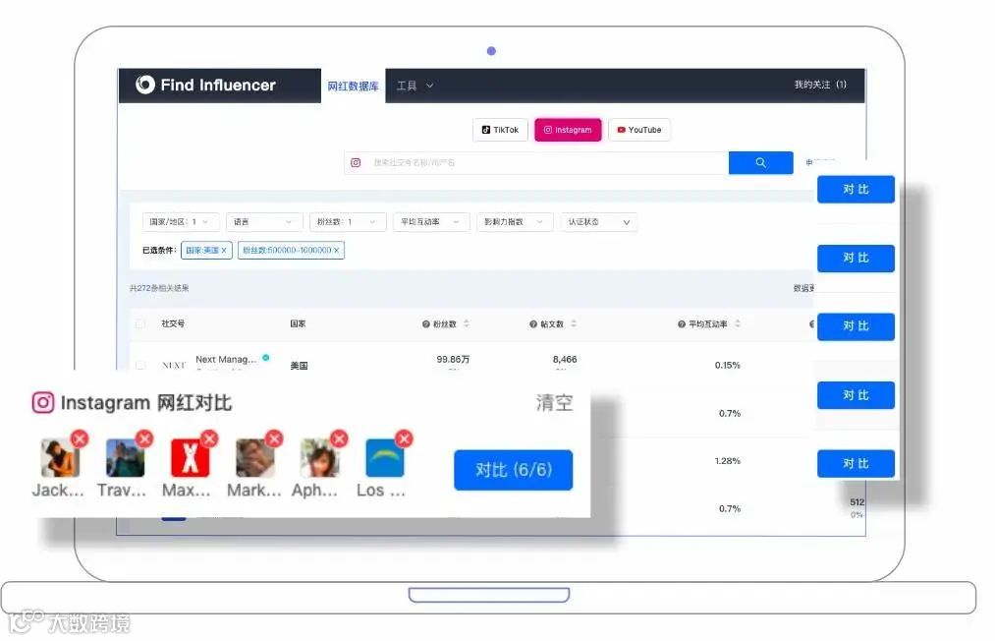The width and height of the screenshot is (995, 641).
Task: Click the Next Manag... account name
Action: coord(226,359)
